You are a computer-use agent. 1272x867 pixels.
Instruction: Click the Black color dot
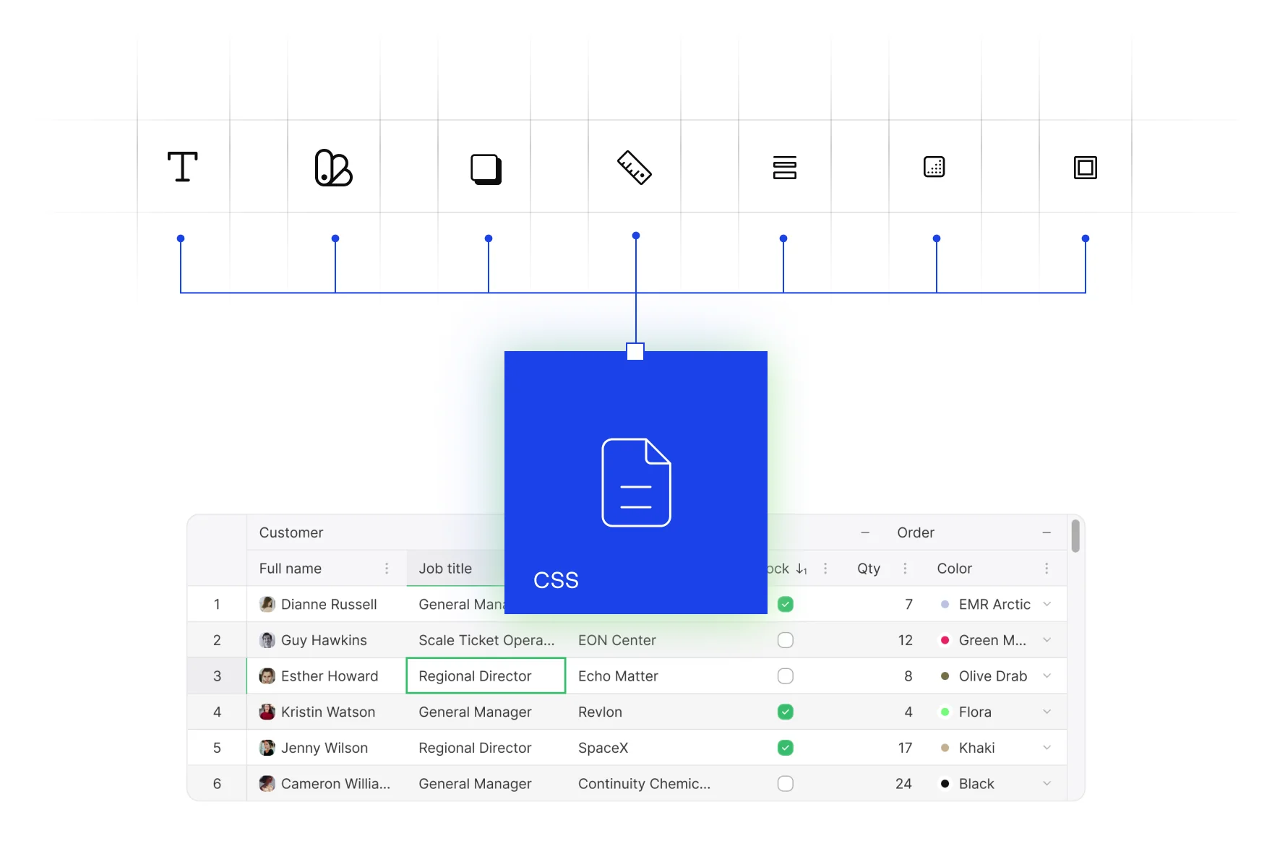945,784
